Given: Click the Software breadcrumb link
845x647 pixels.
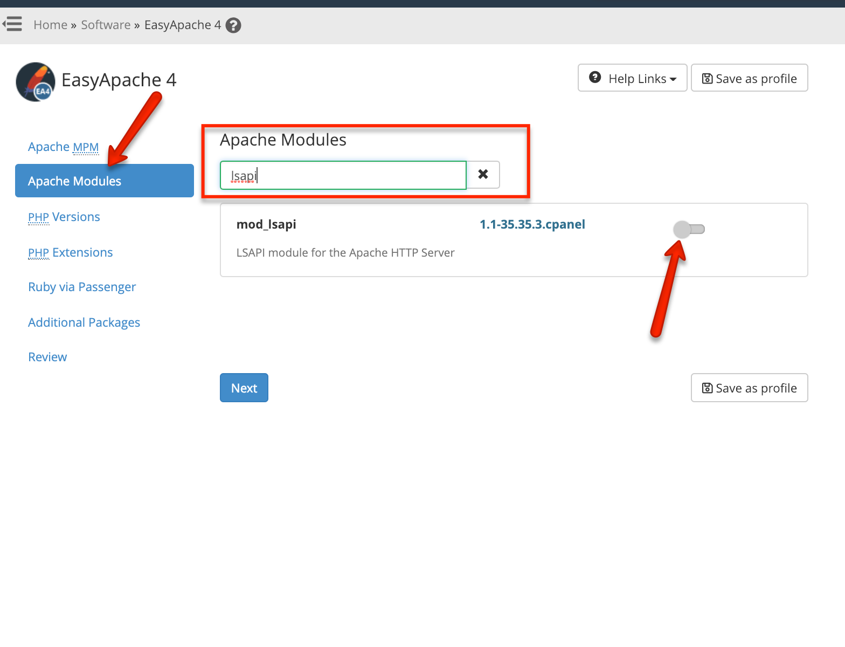Looking at the screenshot, I should (106, 25).
